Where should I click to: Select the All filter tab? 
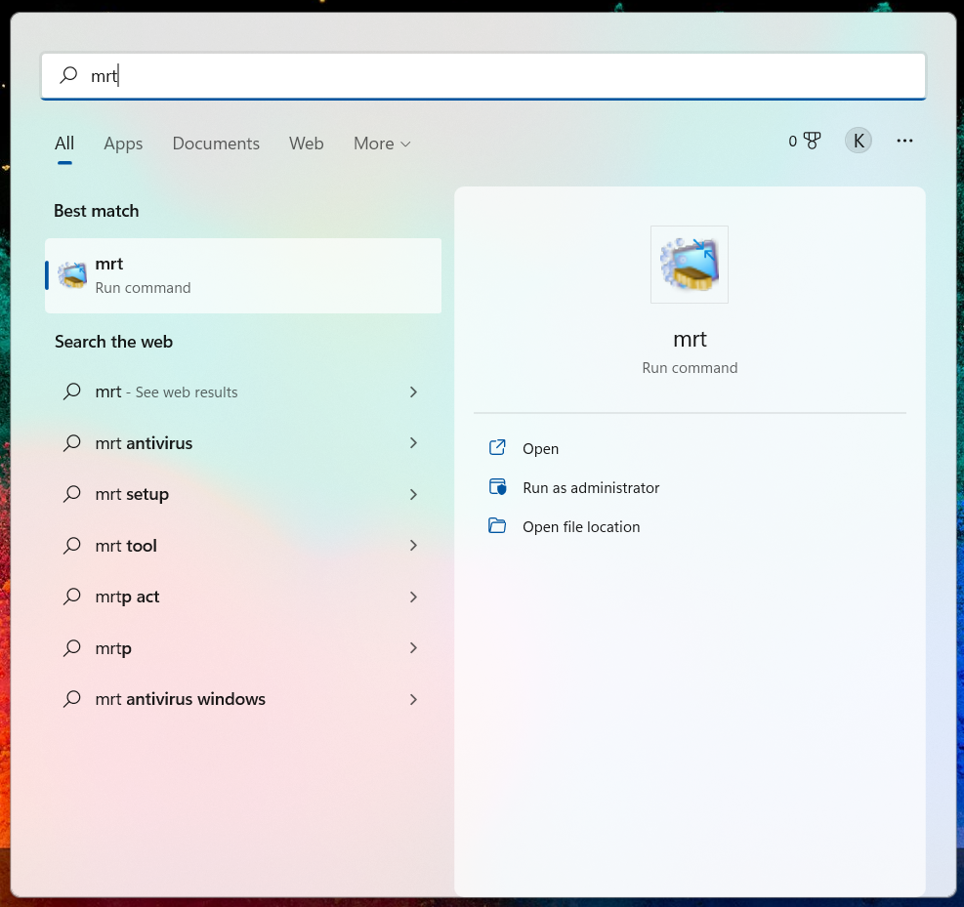click(64, 144)
